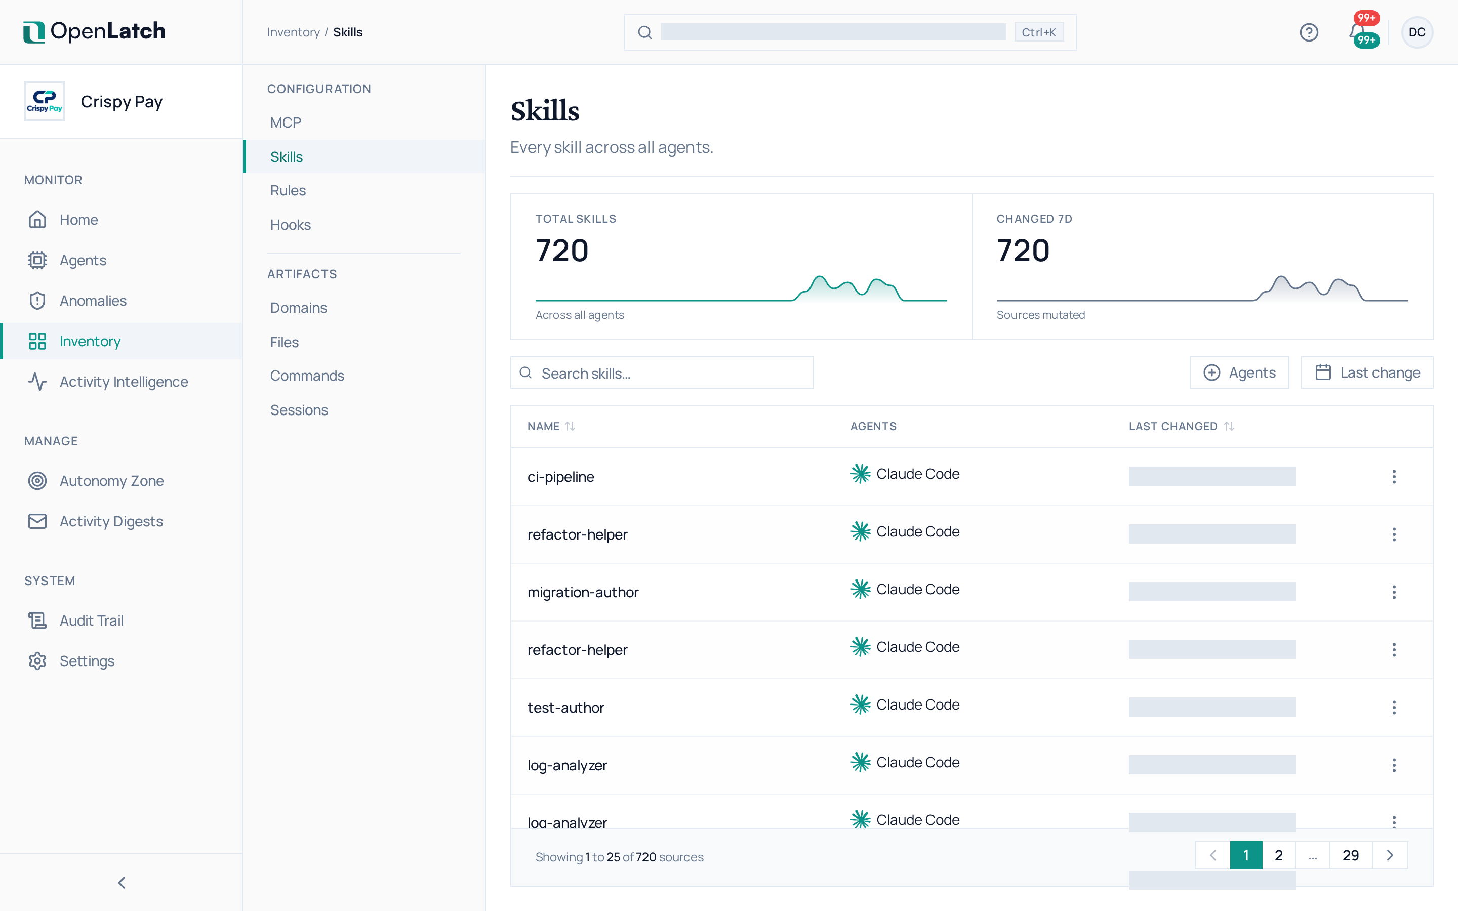This screenshot has height=911, width=1458.
Task: Jump to page 29
Action: point(1351,855)
